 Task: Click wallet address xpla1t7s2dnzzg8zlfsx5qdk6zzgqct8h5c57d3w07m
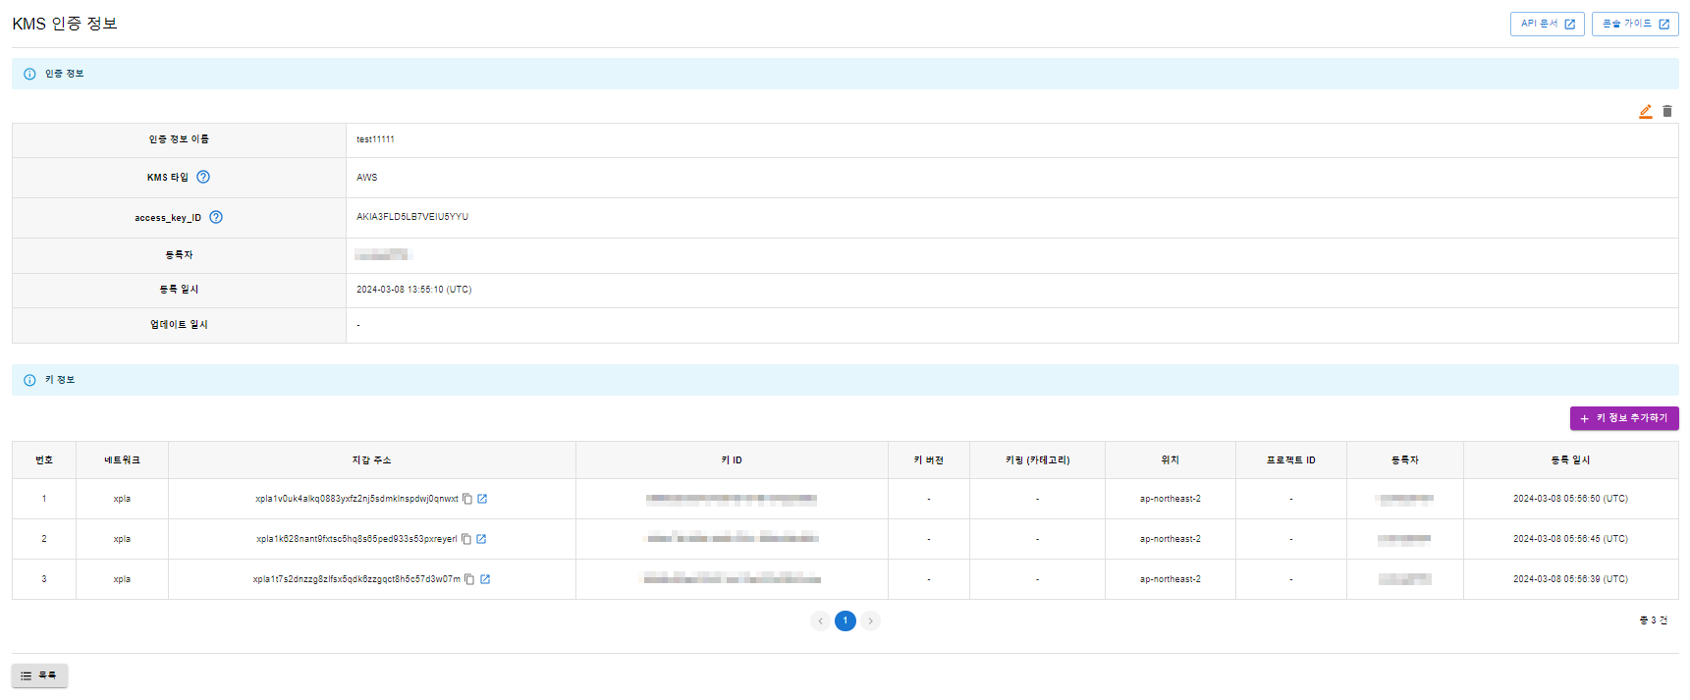pos(356,579)
